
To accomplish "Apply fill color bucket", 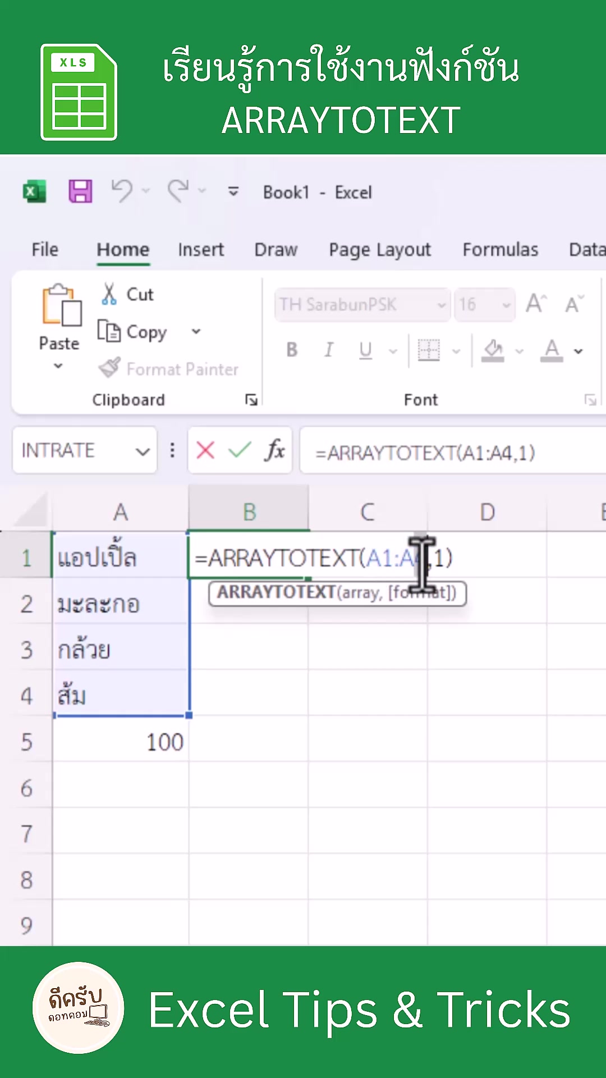I will (493, 350).
